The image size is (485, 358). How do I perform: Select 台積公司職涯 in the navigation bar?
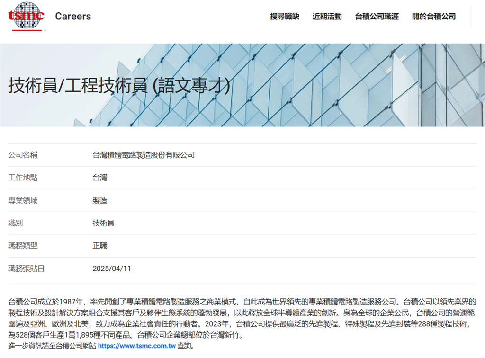tap(377, 17)
